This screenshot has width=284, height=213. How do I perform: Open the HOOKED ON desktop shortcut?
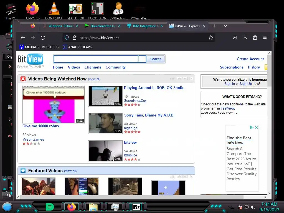pyautogui.click(x=97, y=11)
